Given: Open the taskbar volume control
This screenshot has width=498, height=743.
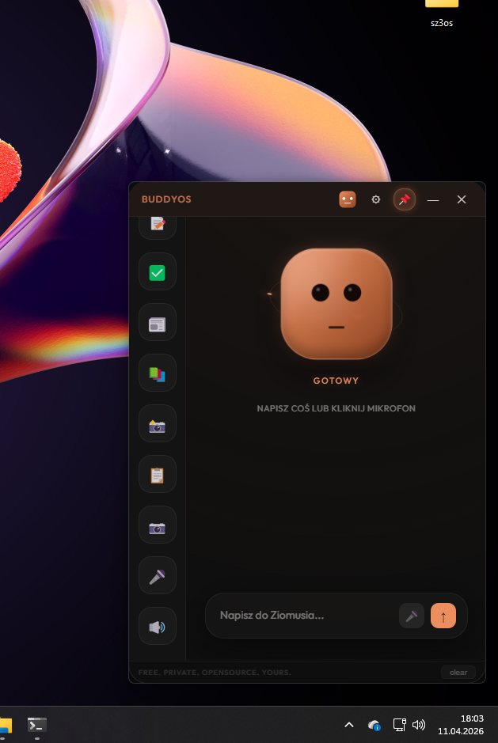Looking at the screenshot, I should tap(420, 724).
